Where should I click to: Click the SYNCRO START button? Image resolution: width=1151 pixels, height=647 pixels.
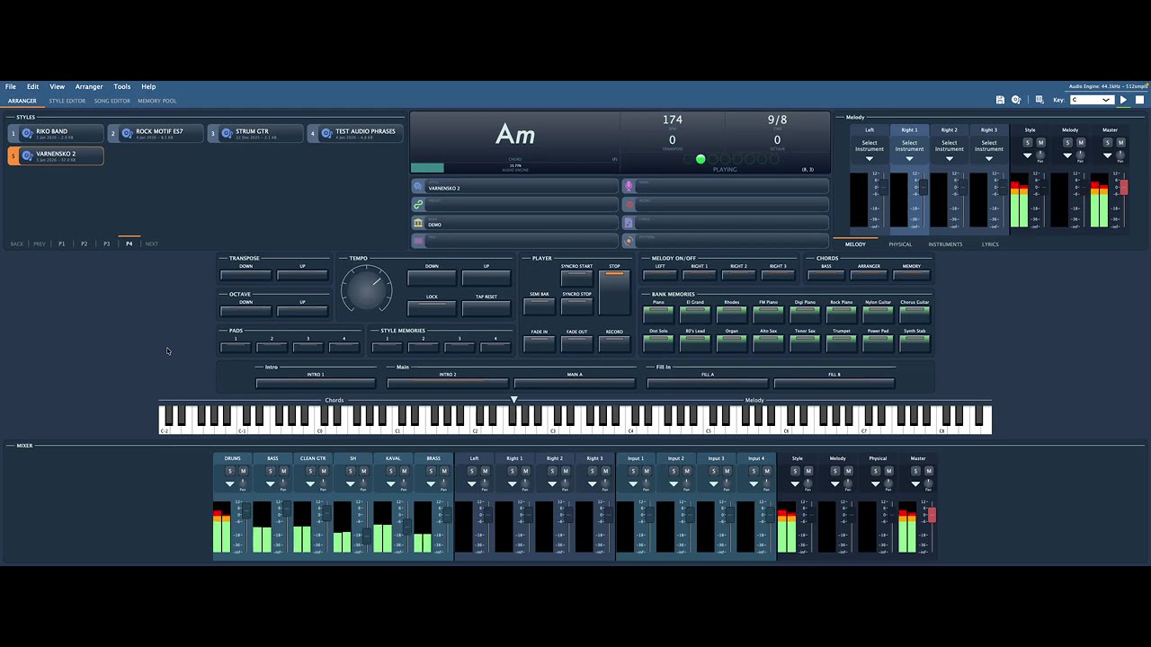[x=576, y=278]
